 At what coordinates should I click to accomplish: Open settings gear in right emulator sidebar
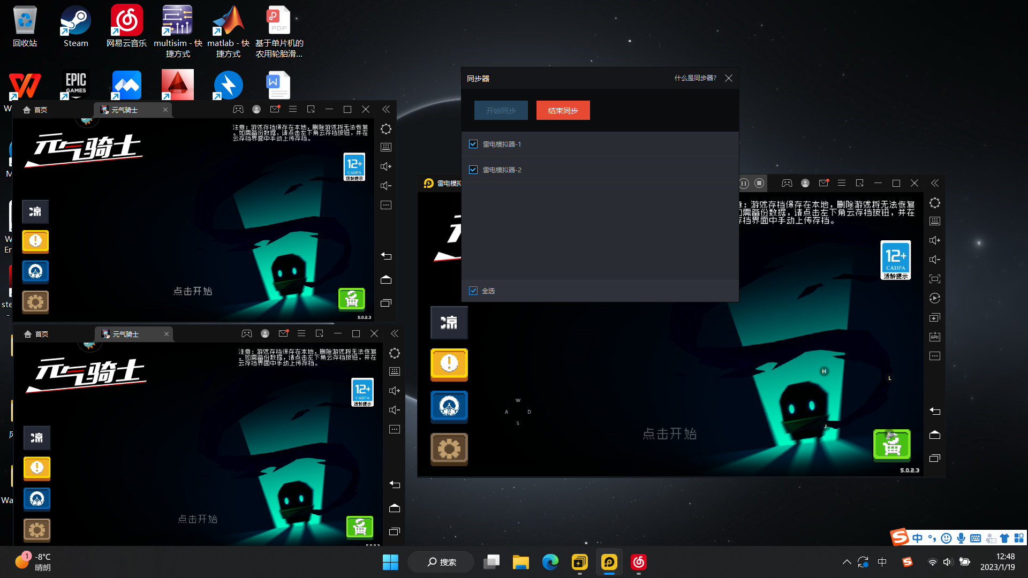tap(935, 203)
